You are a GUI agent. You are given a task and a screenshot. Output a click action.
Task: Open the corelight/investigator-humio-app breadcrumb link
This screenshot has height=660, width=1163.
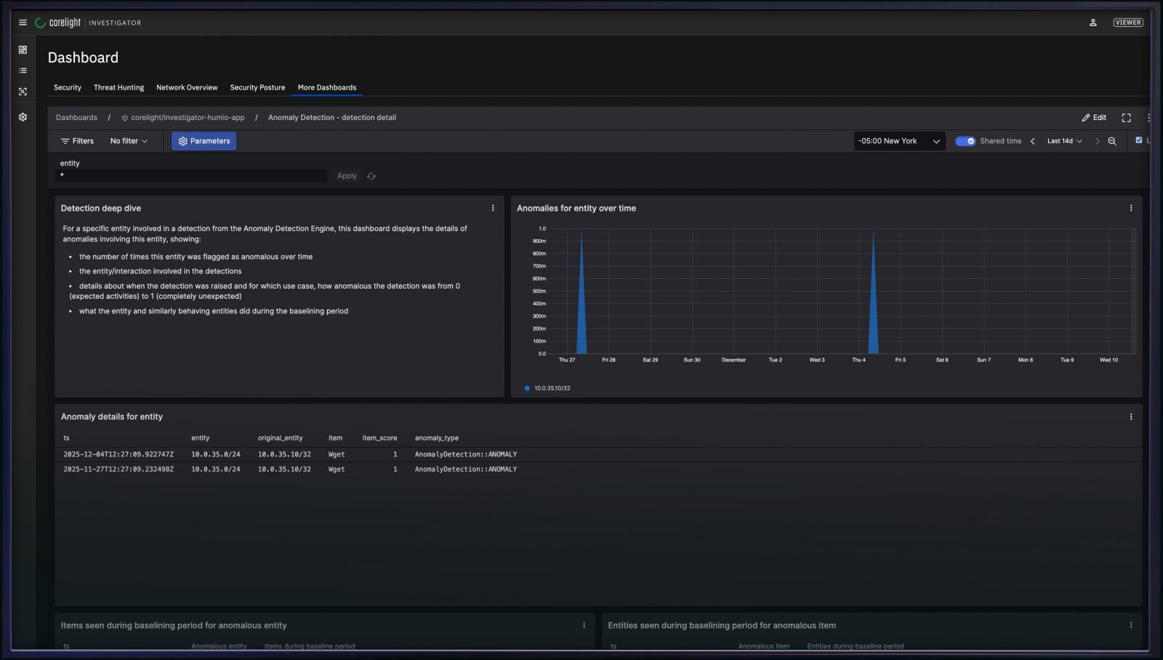pyautogui.click(x=186, y=117)
